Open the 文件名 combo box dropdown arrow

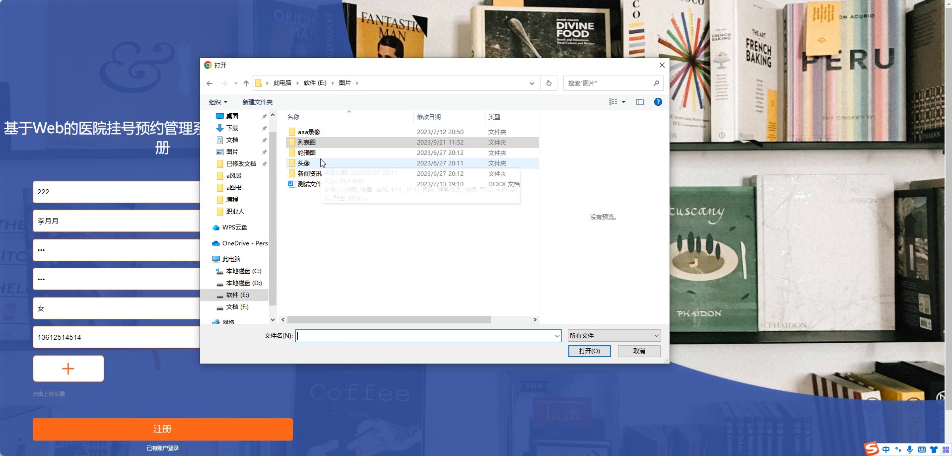(x=557, y=336)
